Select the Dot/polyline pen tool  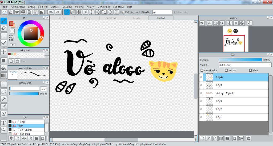coord(4,43)
